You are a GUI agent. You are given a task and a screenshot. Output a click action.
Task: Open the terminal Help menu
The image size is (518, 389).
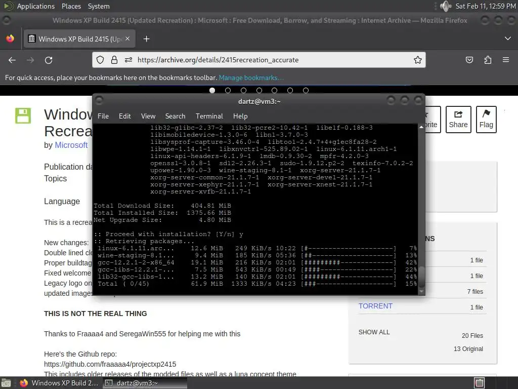(240, 116)
